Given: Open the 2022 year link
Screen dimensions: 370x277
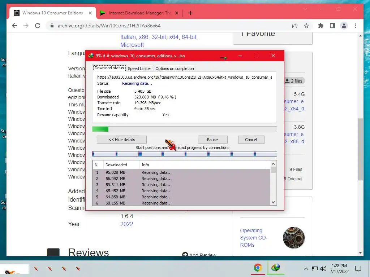Looking at the screenshot, I should point(127,224).
